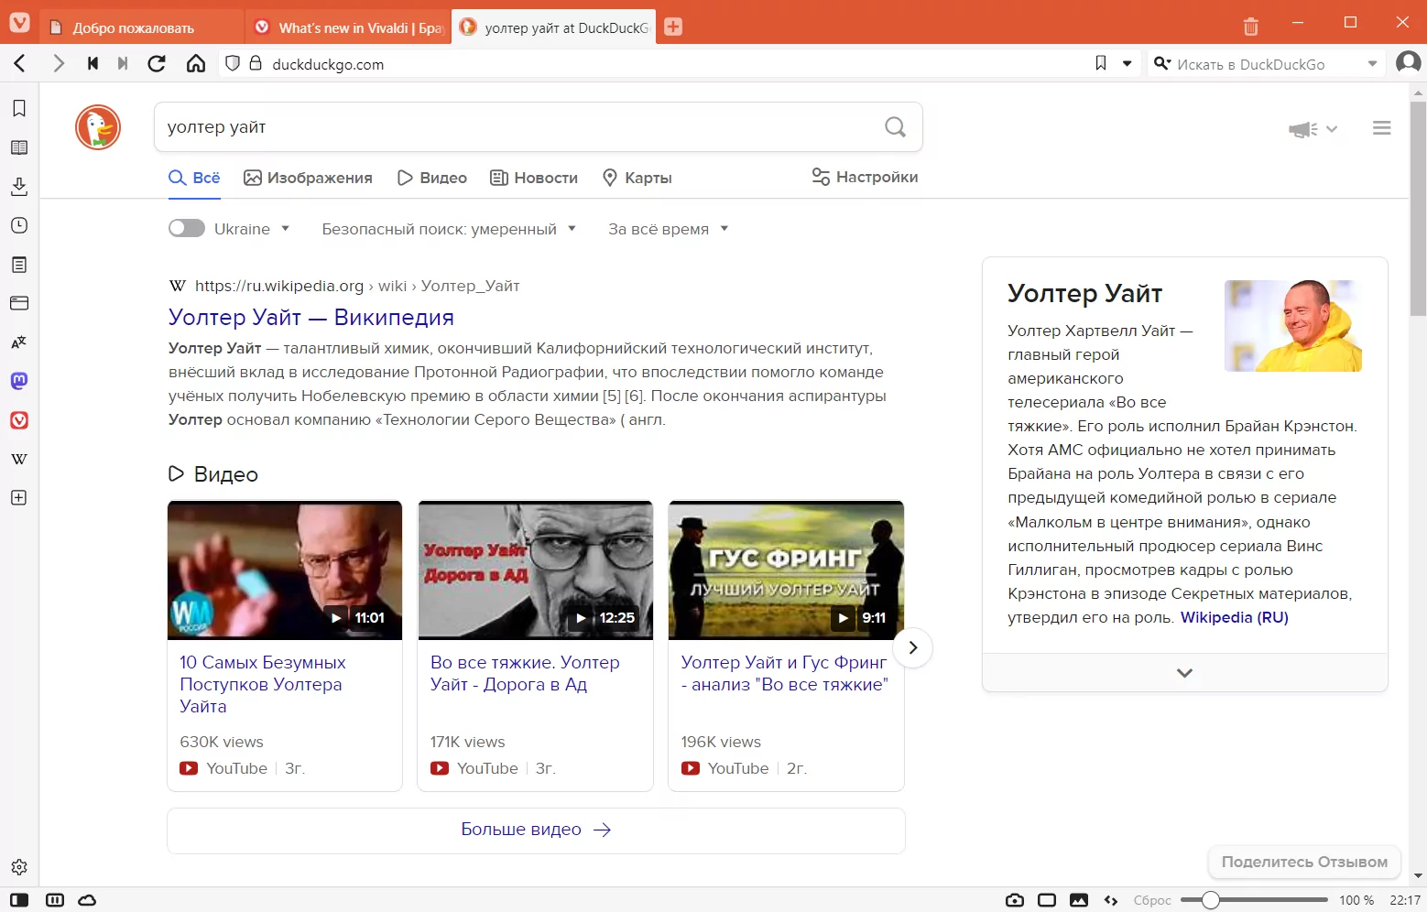The image size is (1427, 912).
Task: Click the Fast Forward button
Action: click(x=123, y=63)
